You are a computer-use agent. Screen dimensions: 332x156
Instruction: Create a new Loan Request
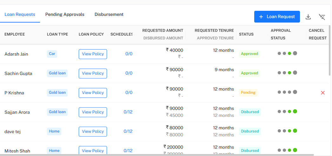277,17
